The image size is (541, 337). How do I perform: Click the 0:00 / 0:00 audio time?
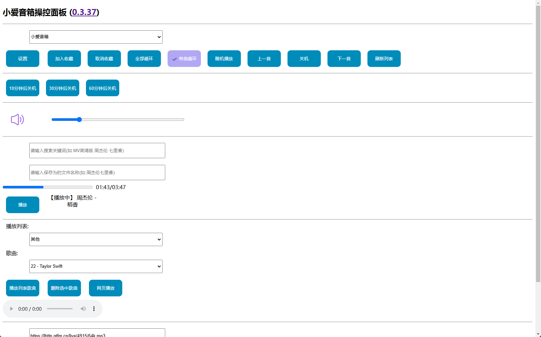coord(30,309)
